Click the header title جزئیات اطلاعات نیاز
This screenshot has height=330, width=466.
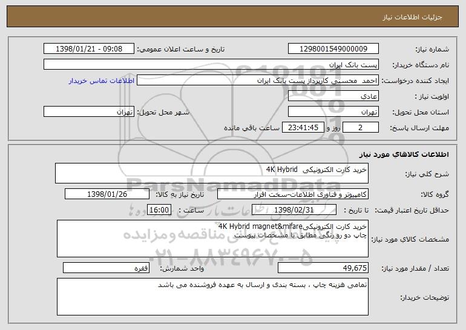coord(412,17)
